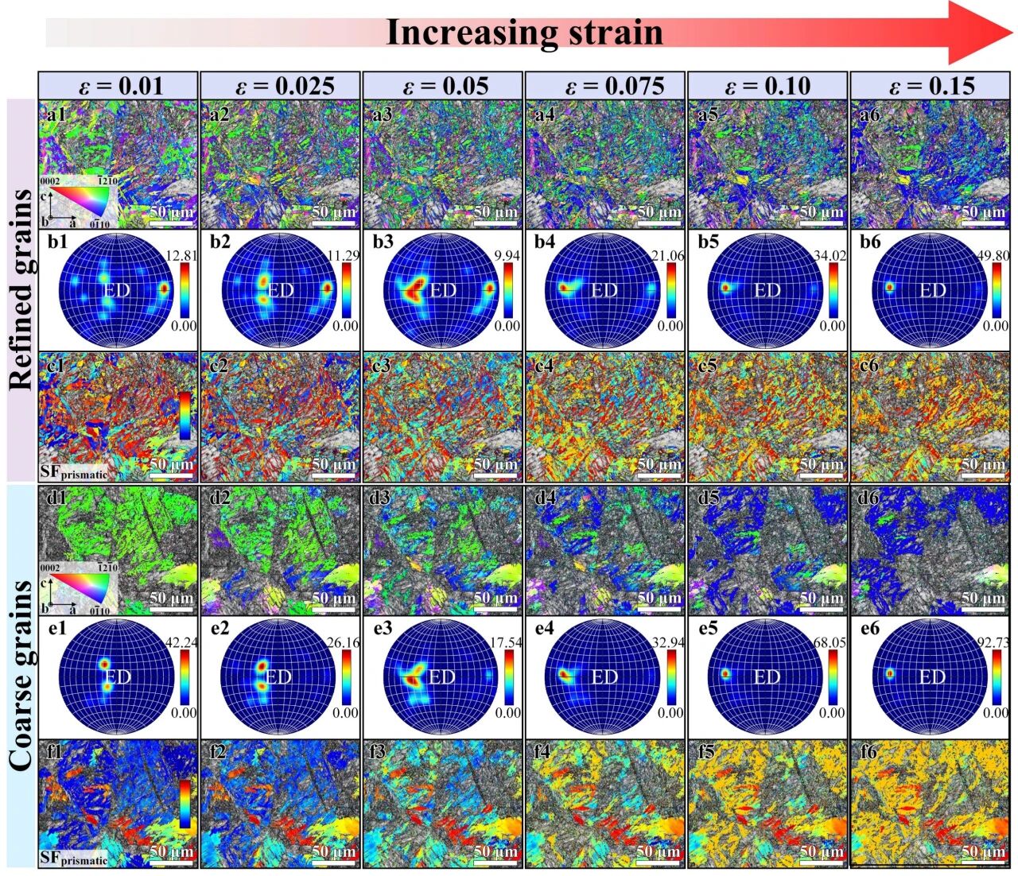Image resolution: width=1018 pixels, height=876 pixels.
Task: Select the e6 pole figure
Action: pyautogui.click(x=931, y=676)
